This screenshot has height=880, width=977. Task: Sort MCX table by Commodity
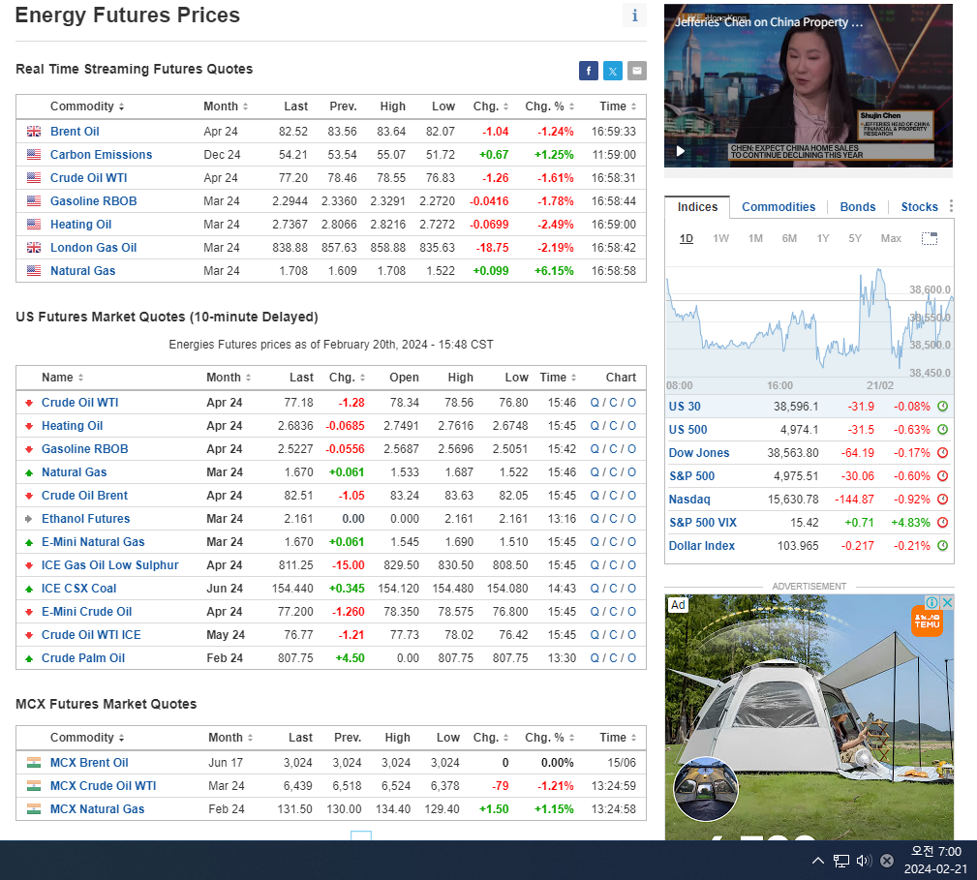(87, 738)
